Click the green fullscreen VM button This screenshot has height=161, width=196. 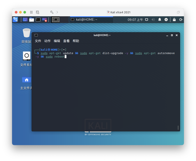pos(25,12)
